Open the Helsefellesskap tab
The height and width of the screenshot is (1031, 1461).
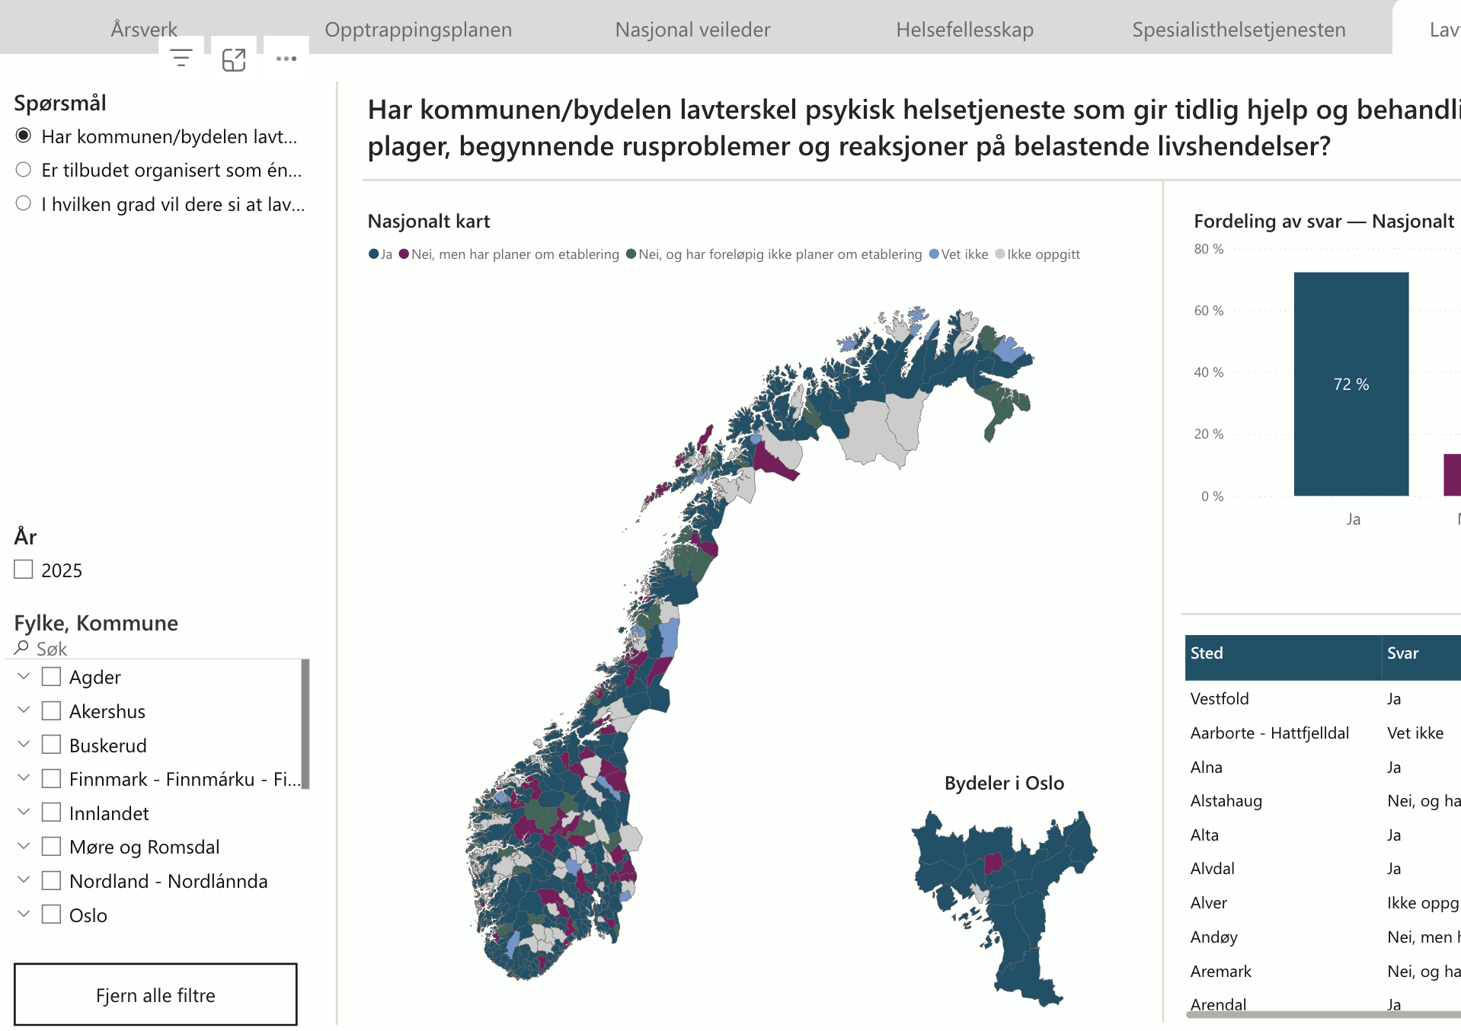click(x=964, y=30)
